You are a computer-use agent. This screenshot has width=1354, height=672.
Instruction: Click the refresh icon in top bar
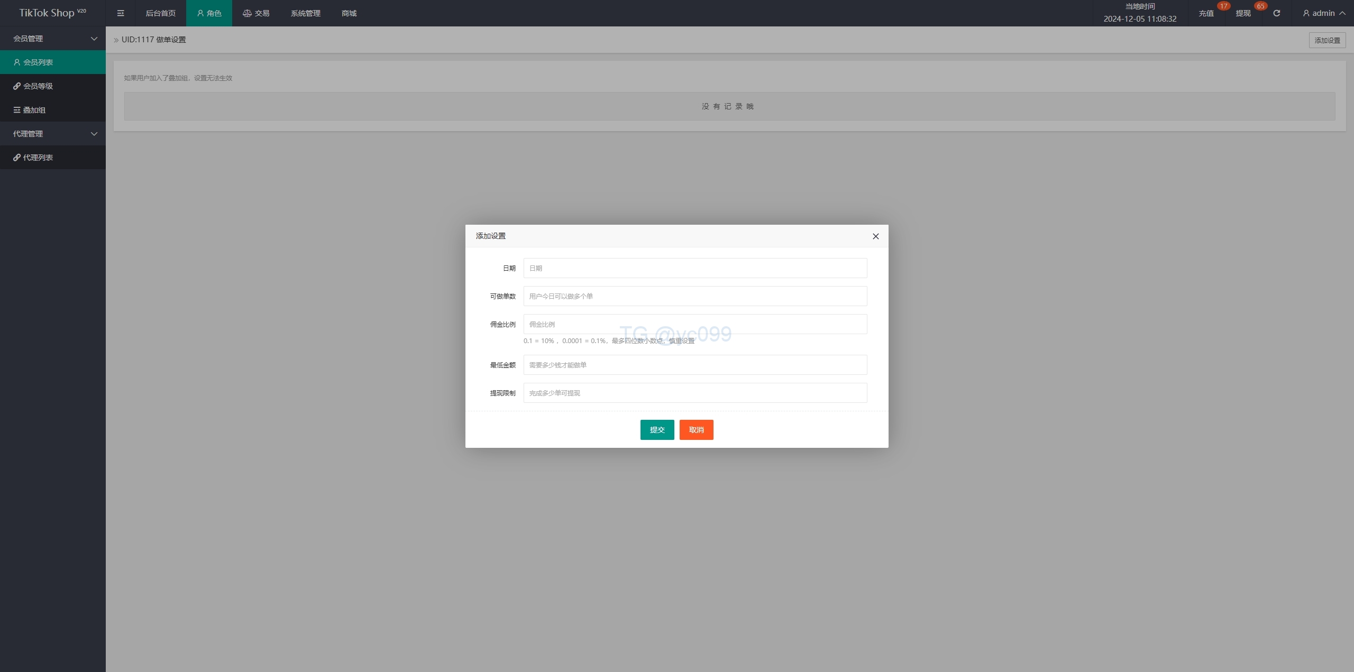click(x=1276, y=13)
